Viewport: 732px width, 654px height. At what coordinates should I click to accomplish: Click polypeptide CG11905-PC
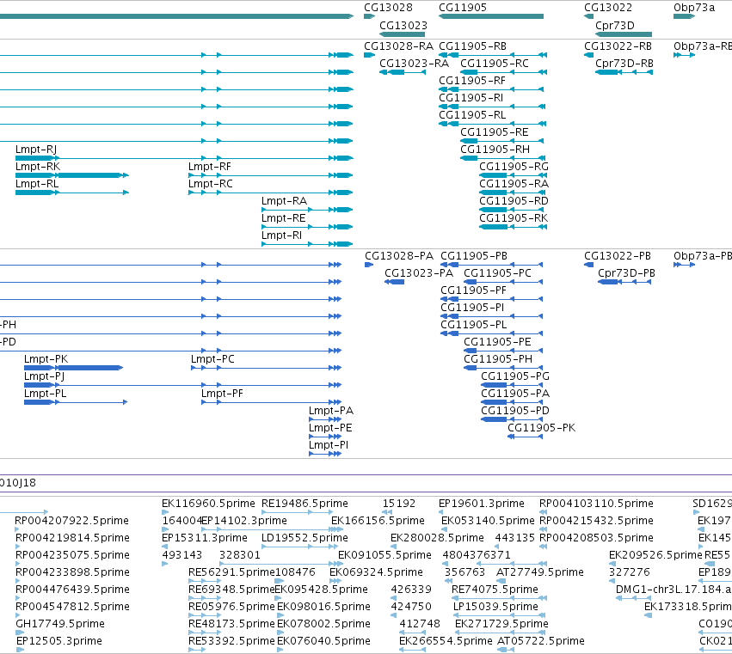(497, 273)
